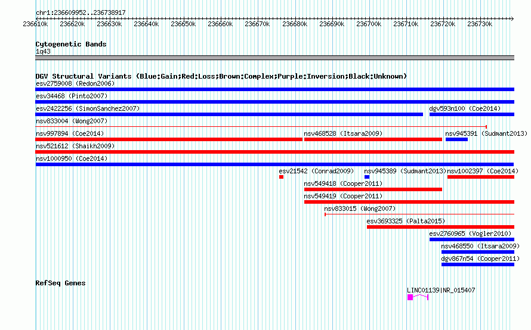This screenshot has width=531, height=330.
Task: Click the RefSeq Genes track title
Action: (60, 283)
